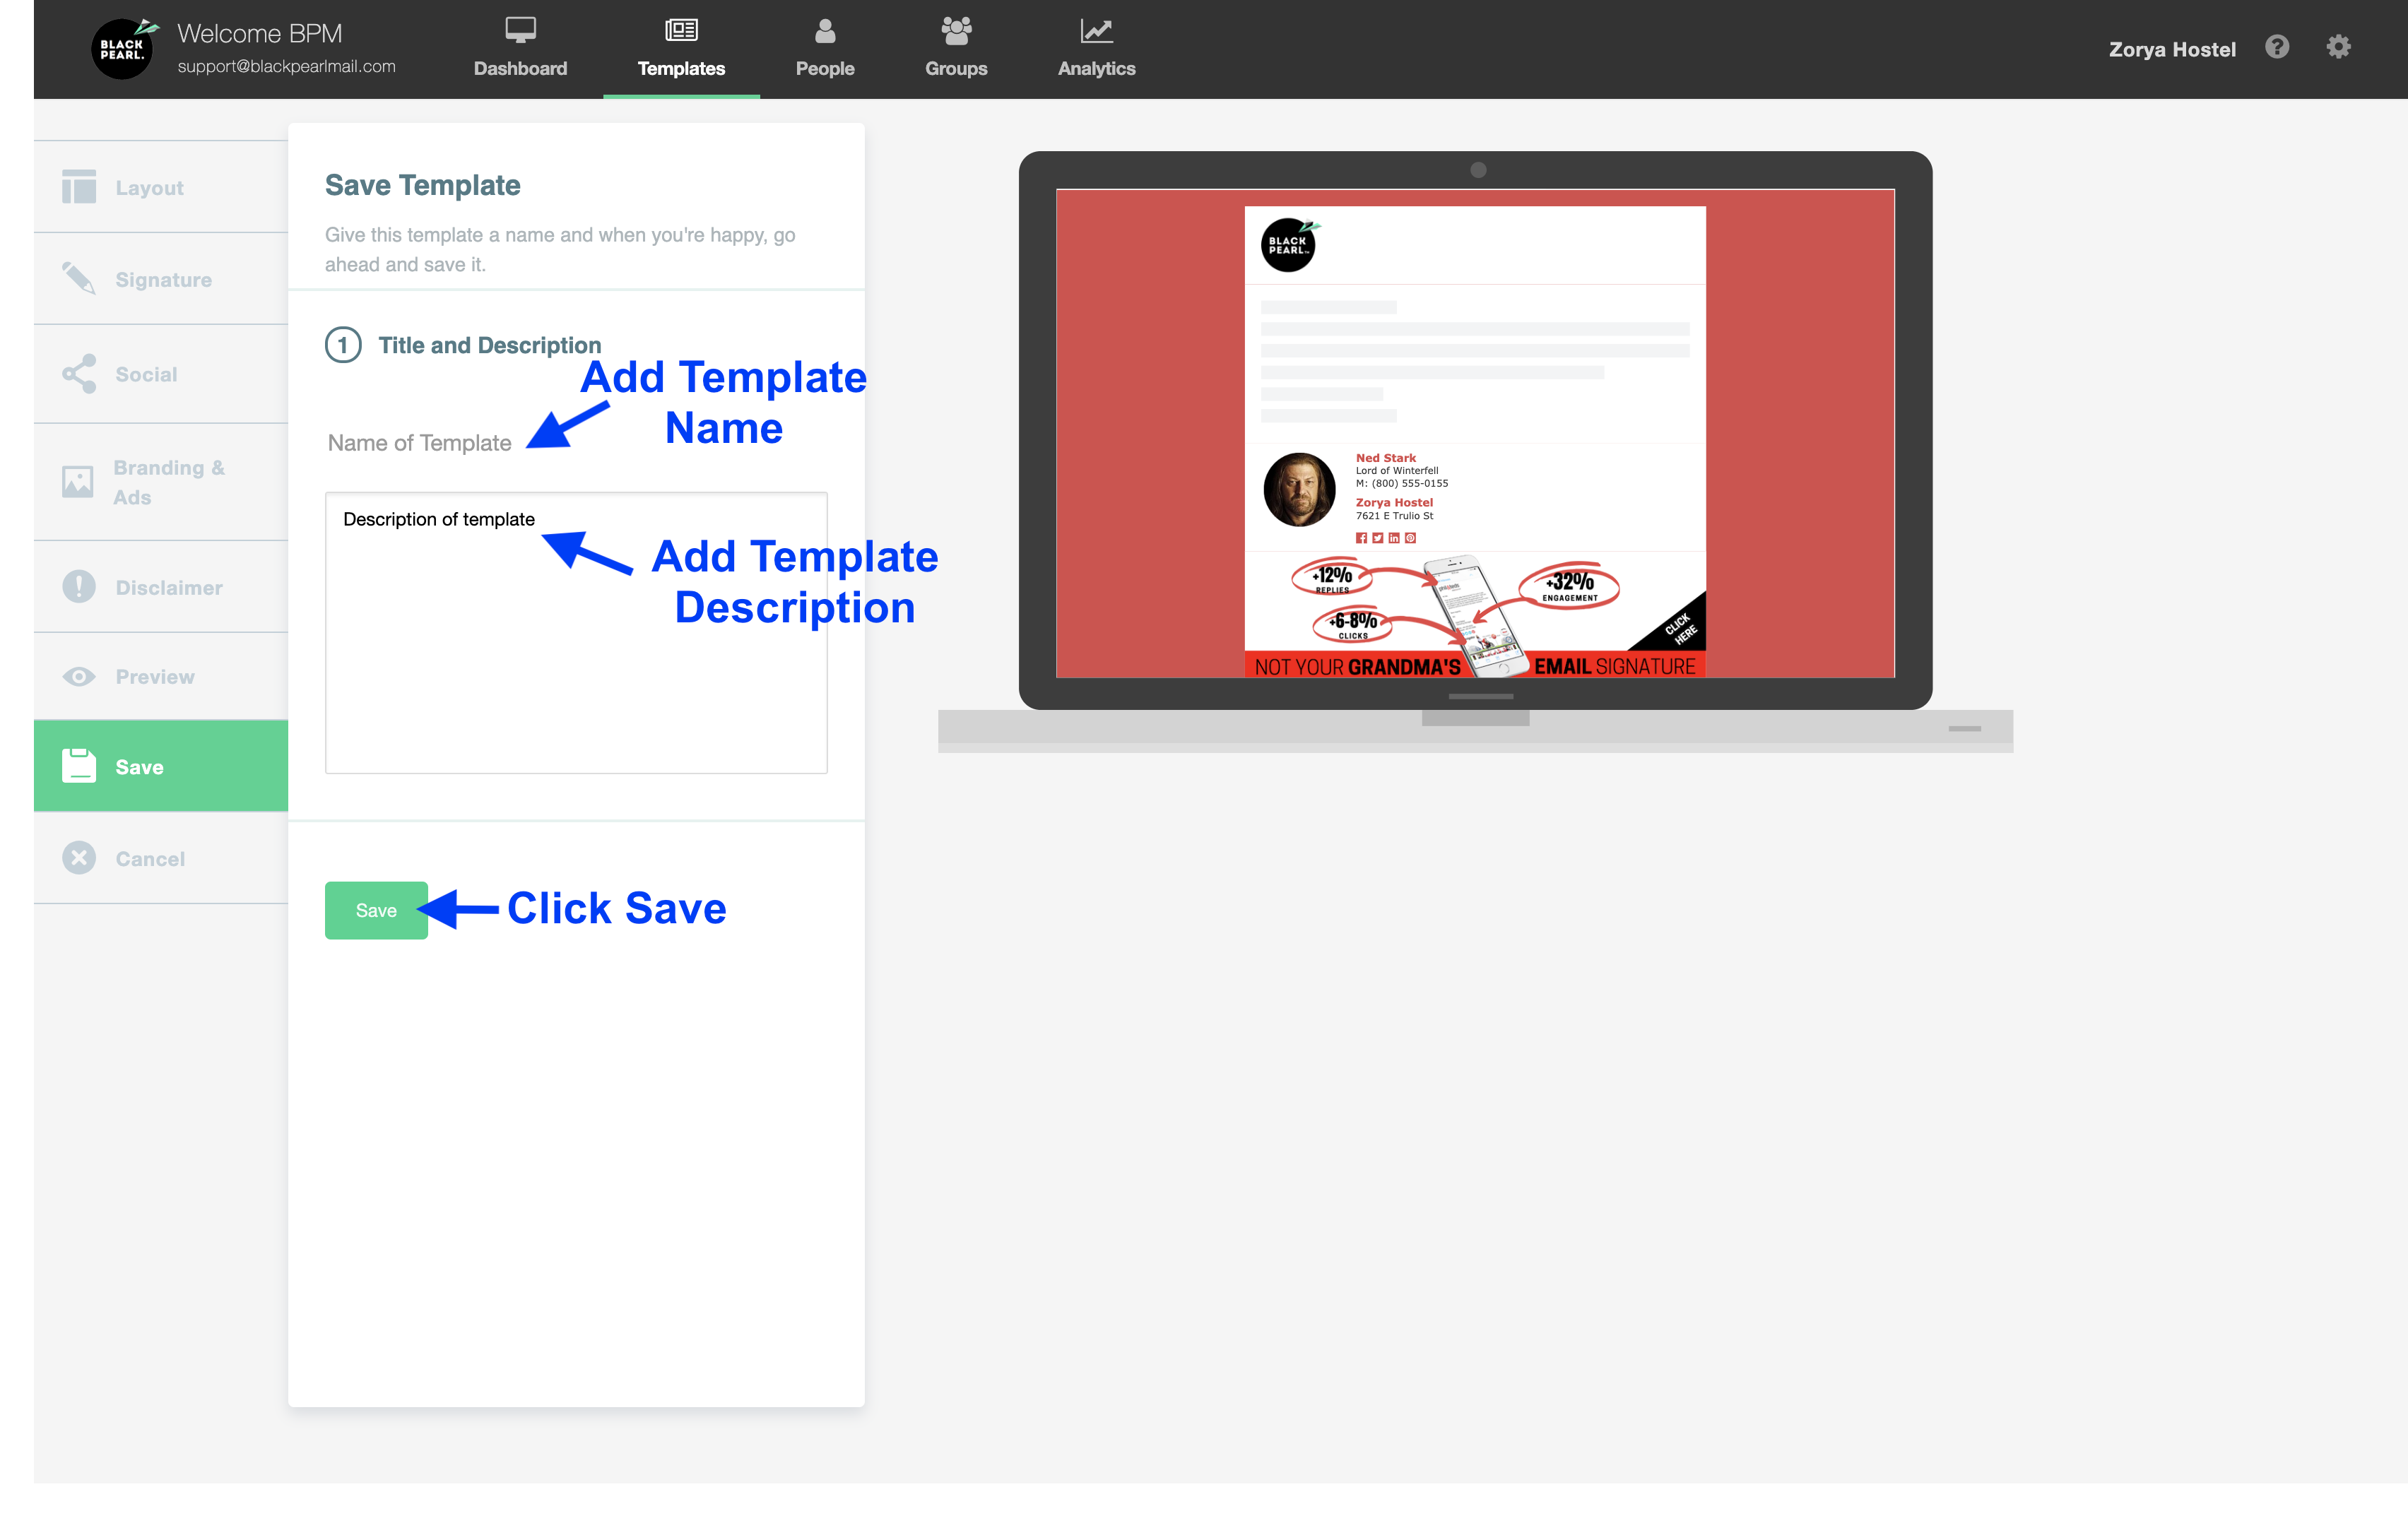Click the Layout sidebar icon
This screenshot has height=1523, width=2408.
tap(79, 187)
